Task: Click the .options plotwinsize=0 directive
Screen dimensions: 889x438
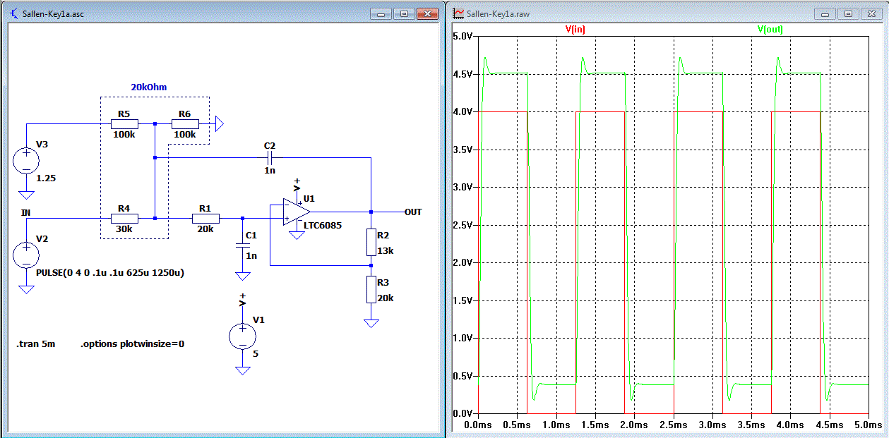Action: (x=132, y=344)
